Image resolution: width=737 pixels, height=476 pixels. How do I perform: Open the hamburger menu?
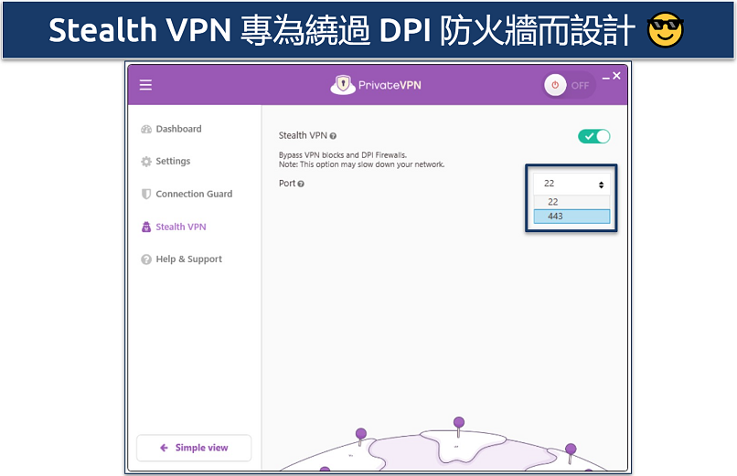pyautogui.click(x=145, y=85)
